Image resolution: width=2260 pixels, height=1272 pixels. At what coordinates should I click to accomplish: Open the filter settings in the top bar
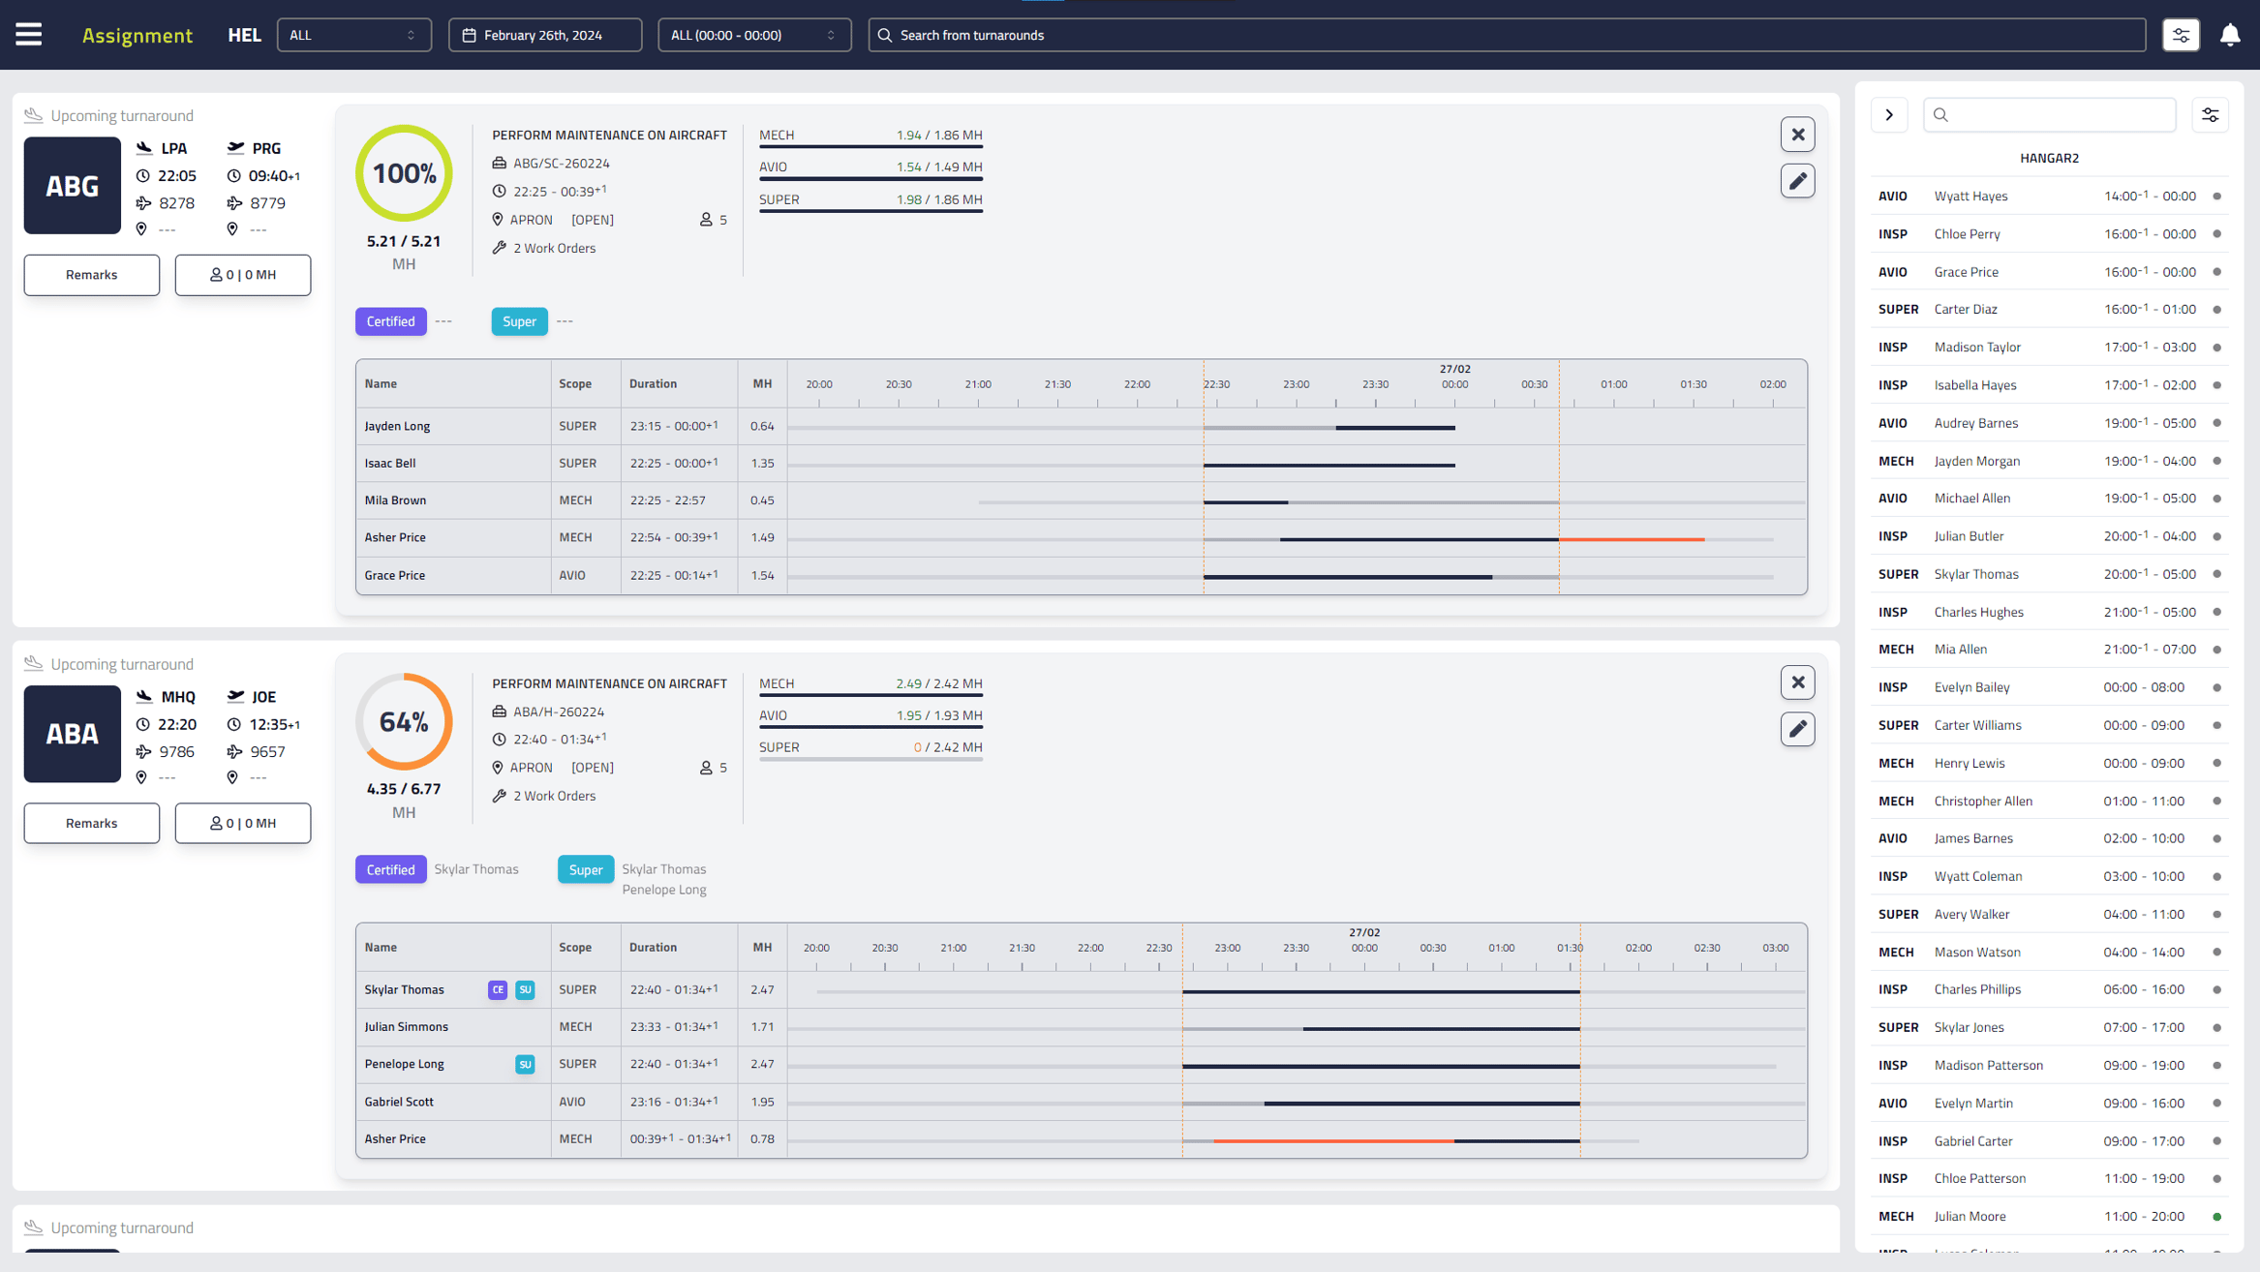[x=2181, y=34]
